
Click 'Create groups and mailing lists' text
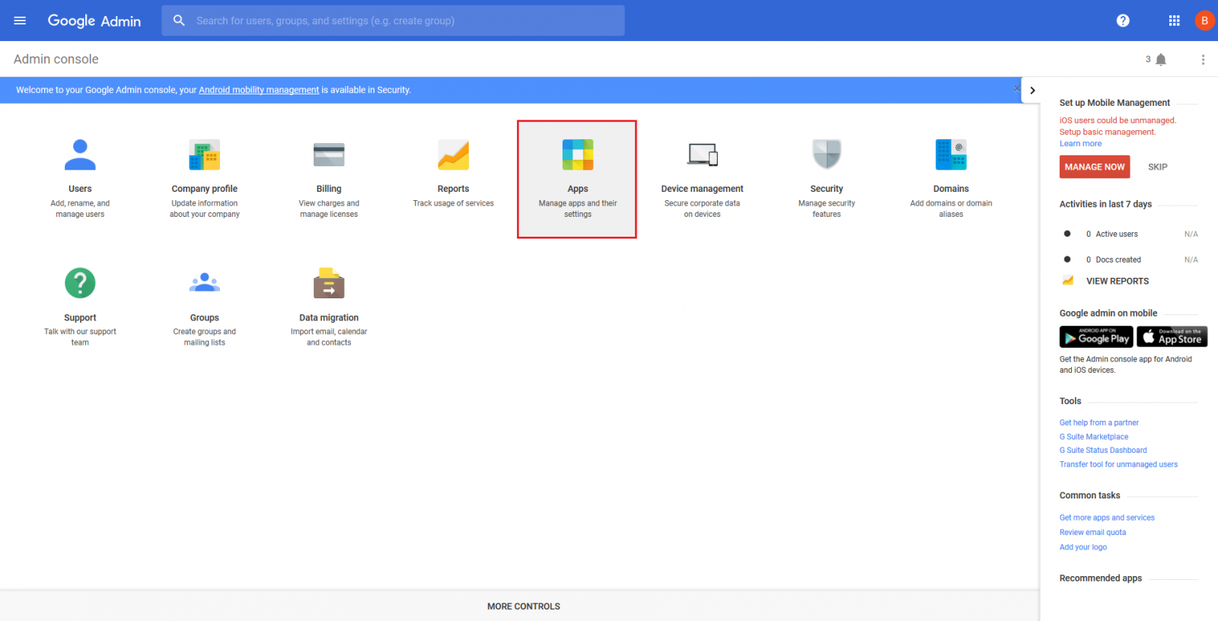pos(204,337)
